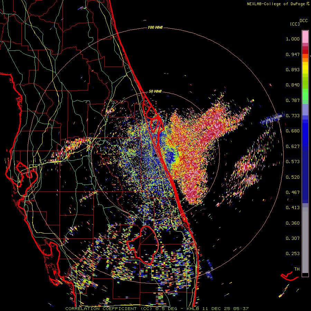Viewport: 311px width, 311px height.
Task: Click the 0.787 scale value
Action: pos(293,100)
